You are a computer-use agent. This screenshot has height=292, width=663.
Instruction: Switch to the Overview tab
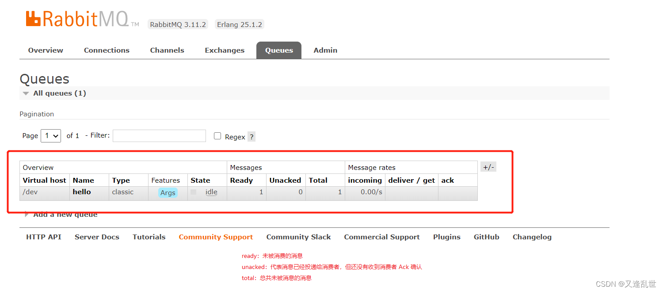(x=46, y=50)
